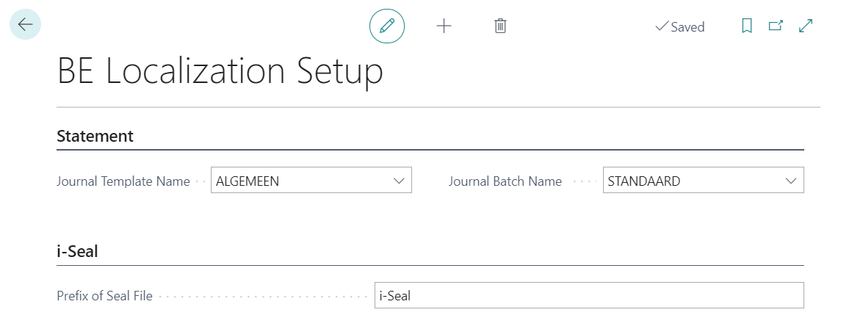Screen dimensions: 852x329
Task: Open the page in a new window
Action: (776, 26)
